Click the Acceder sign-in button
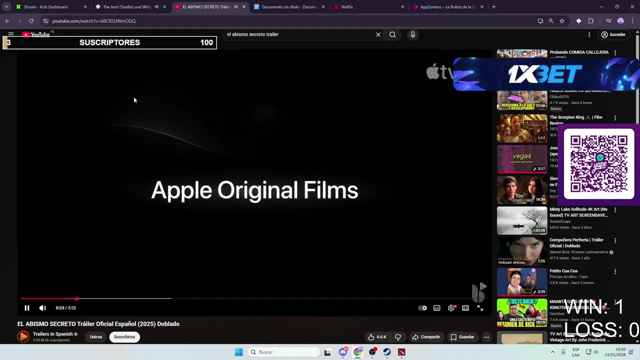 click(613, 34)
